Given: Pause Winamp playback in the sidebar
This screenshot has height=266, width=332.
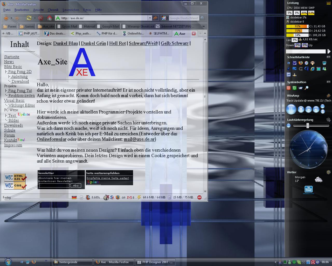Looking at the screenshot, I should pyautogui.click(x=291, y=109).
